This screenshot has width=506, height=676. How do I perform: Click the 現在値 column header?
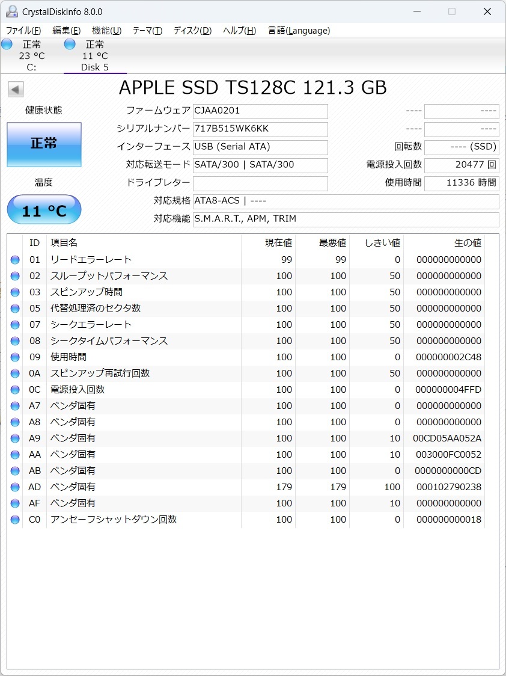[x=278, y=243]
